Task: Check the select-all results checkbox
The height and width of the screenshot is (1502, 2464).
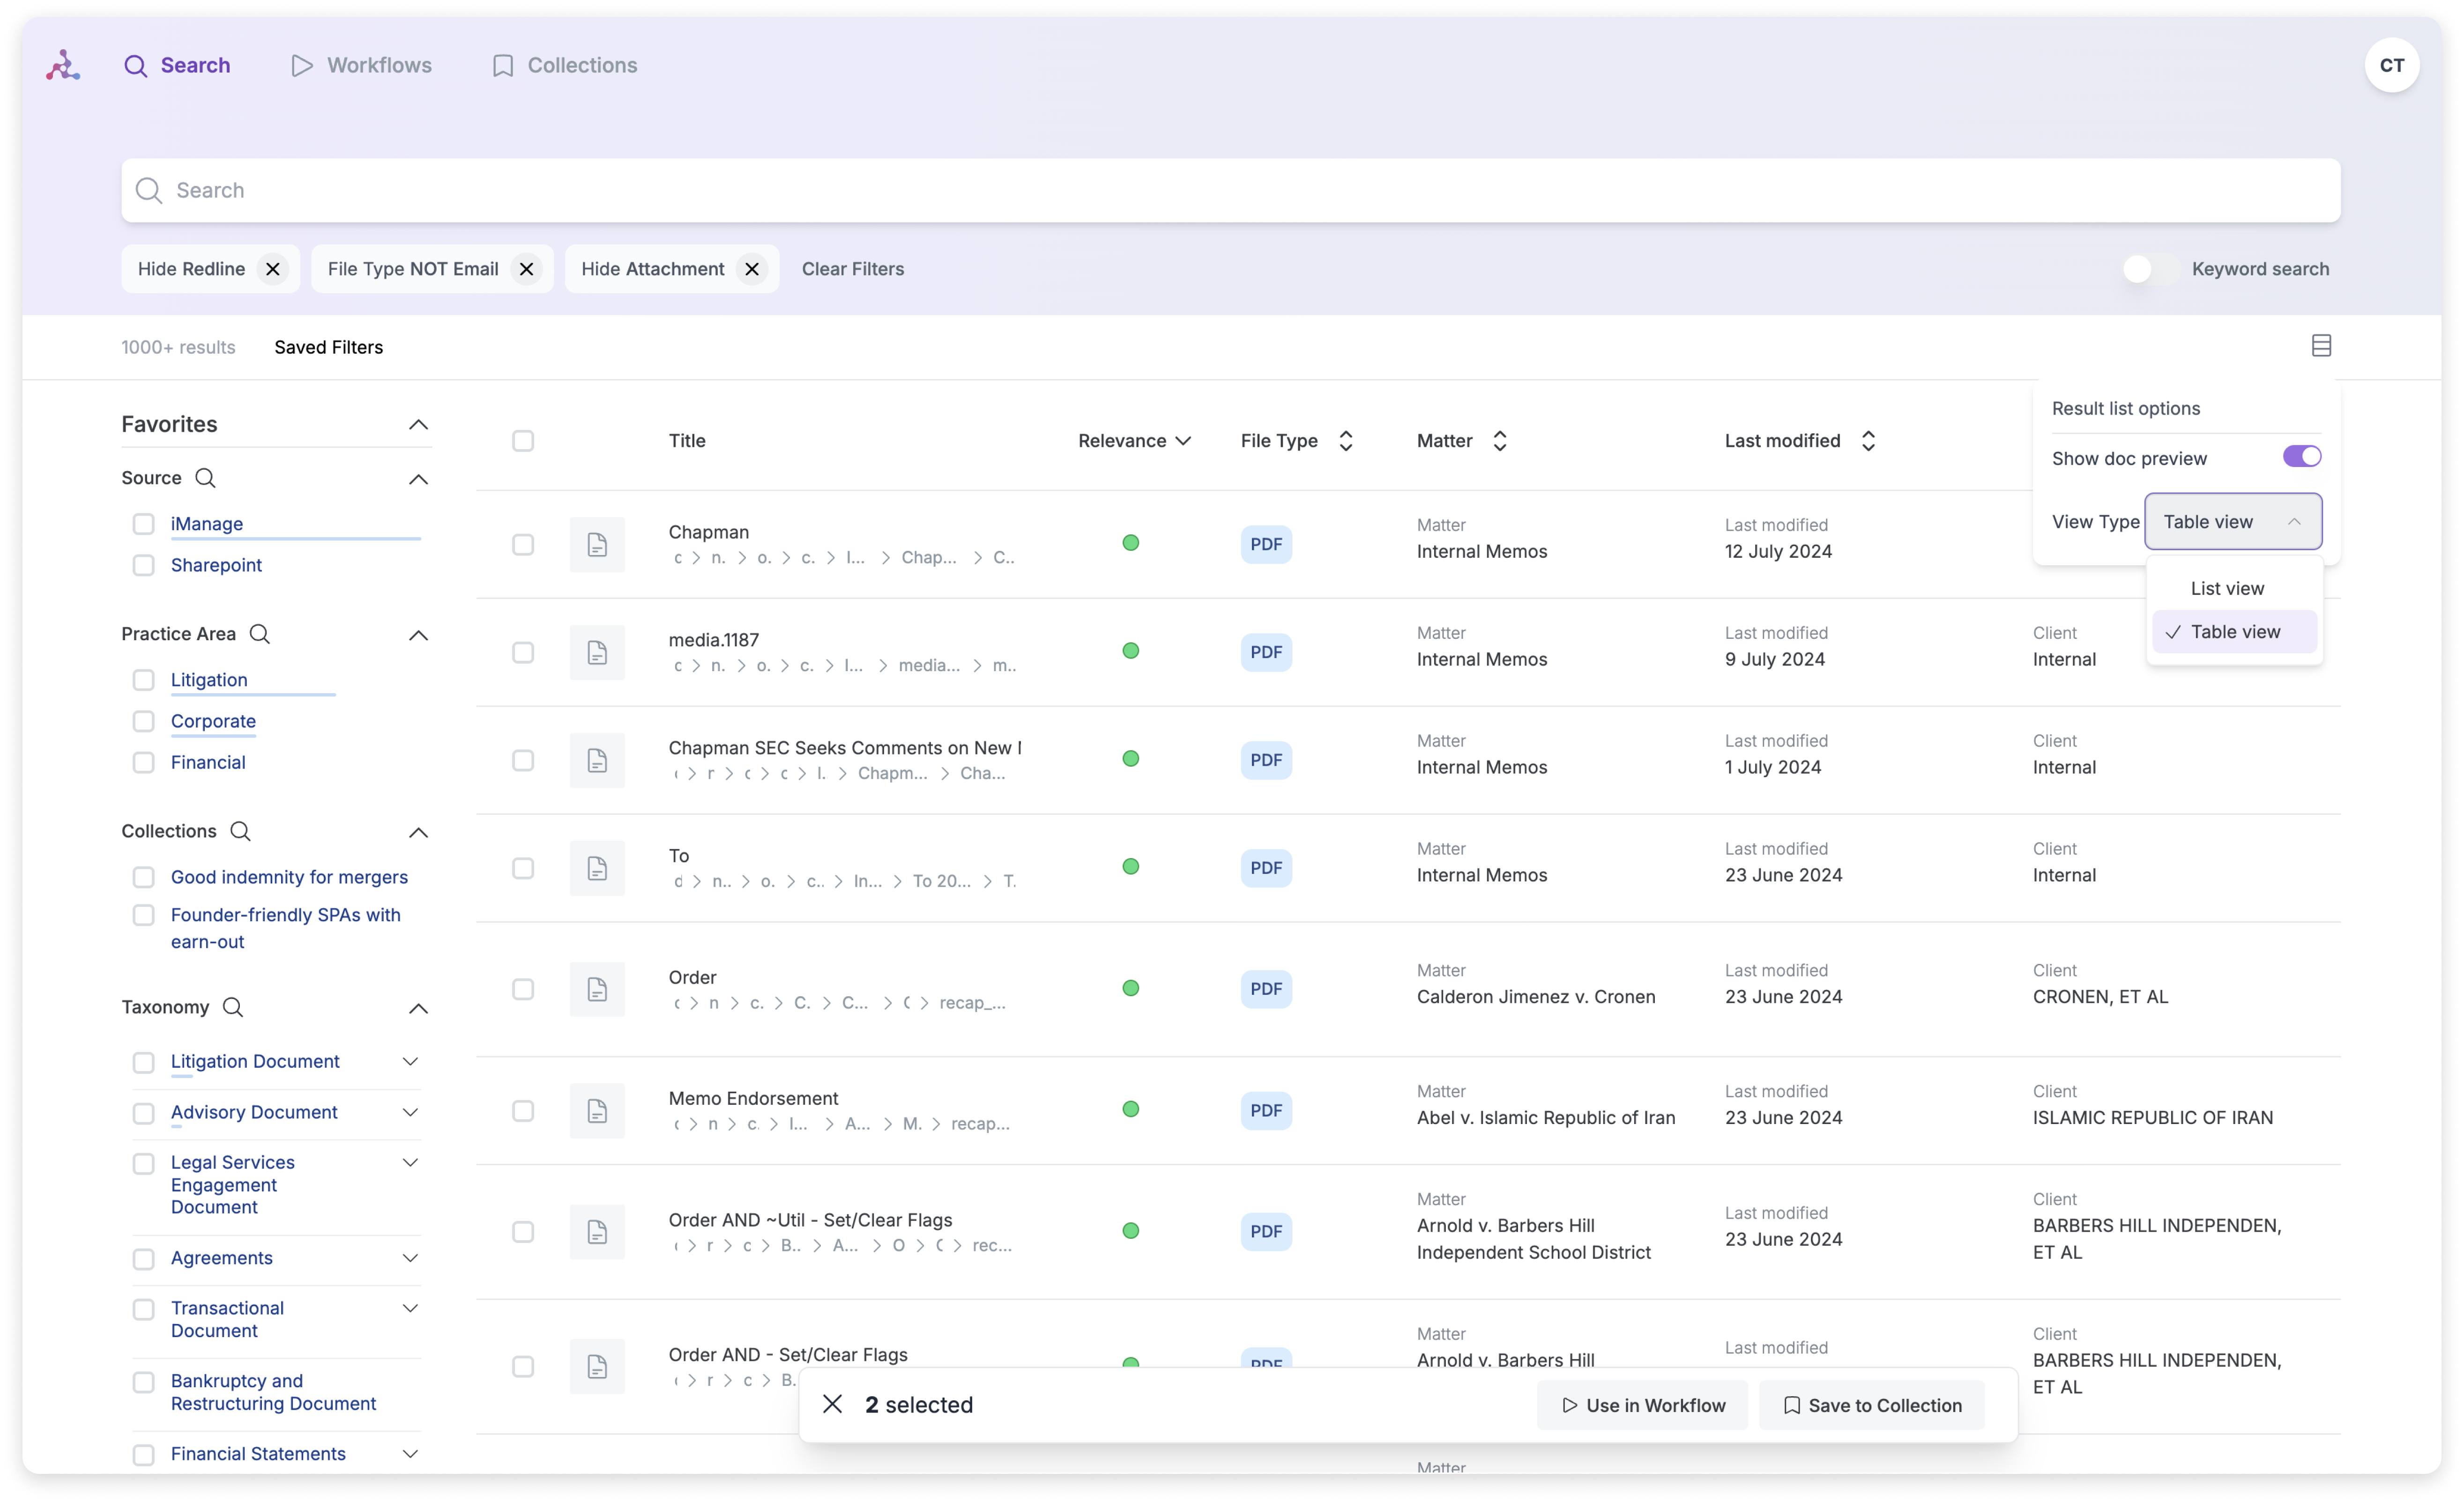Action: [x=523, y=441]
